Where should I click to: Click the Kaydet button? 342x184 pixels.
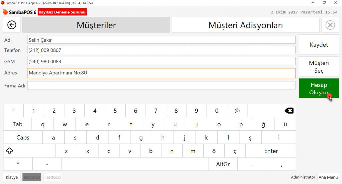click(319, 45)
